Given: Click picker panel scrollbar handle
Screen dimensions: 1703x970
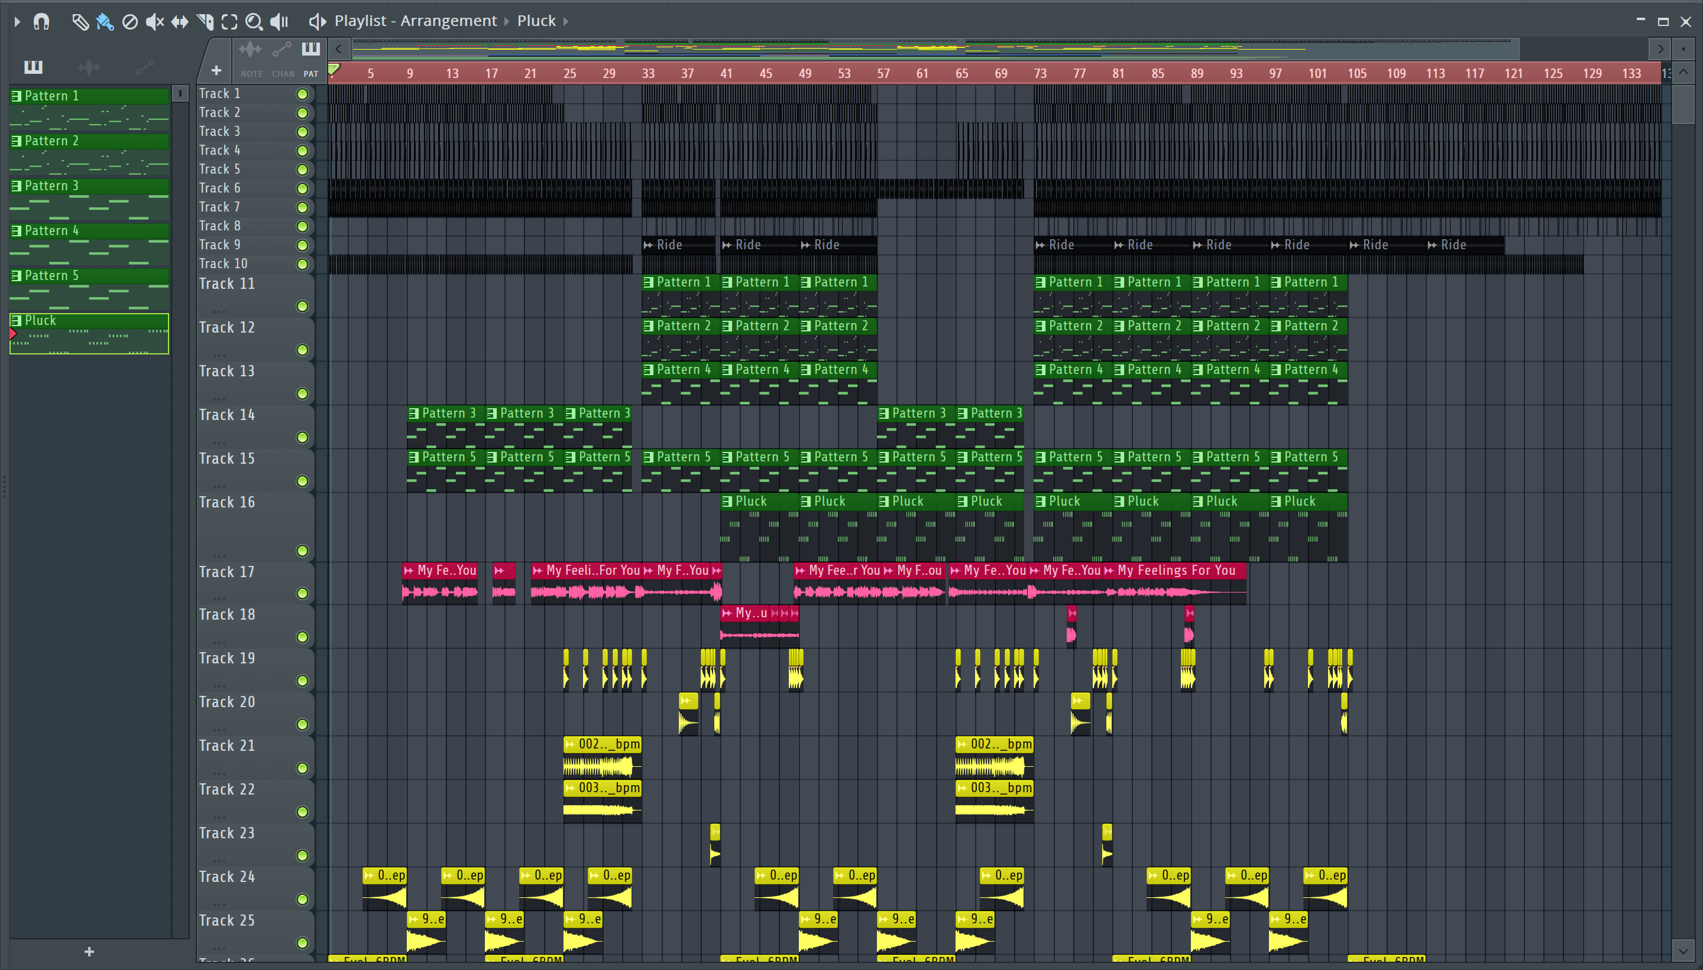Looking at the screenshot, I should pyautogui.click(x=180, y=93).
